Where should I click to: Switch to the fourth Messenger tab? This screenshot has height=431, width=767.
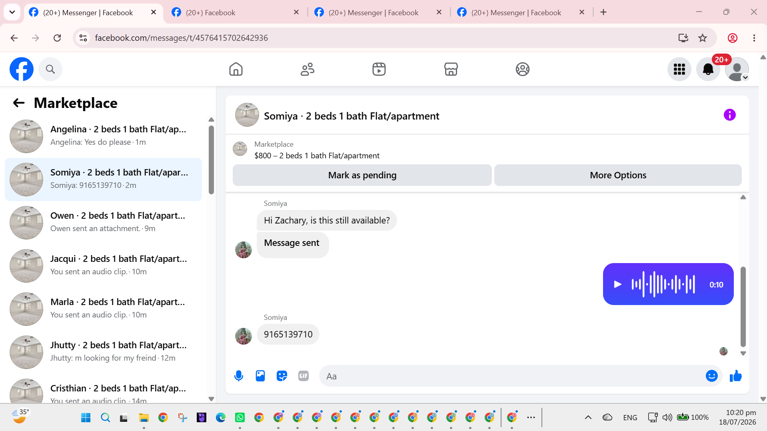[521, 12]
